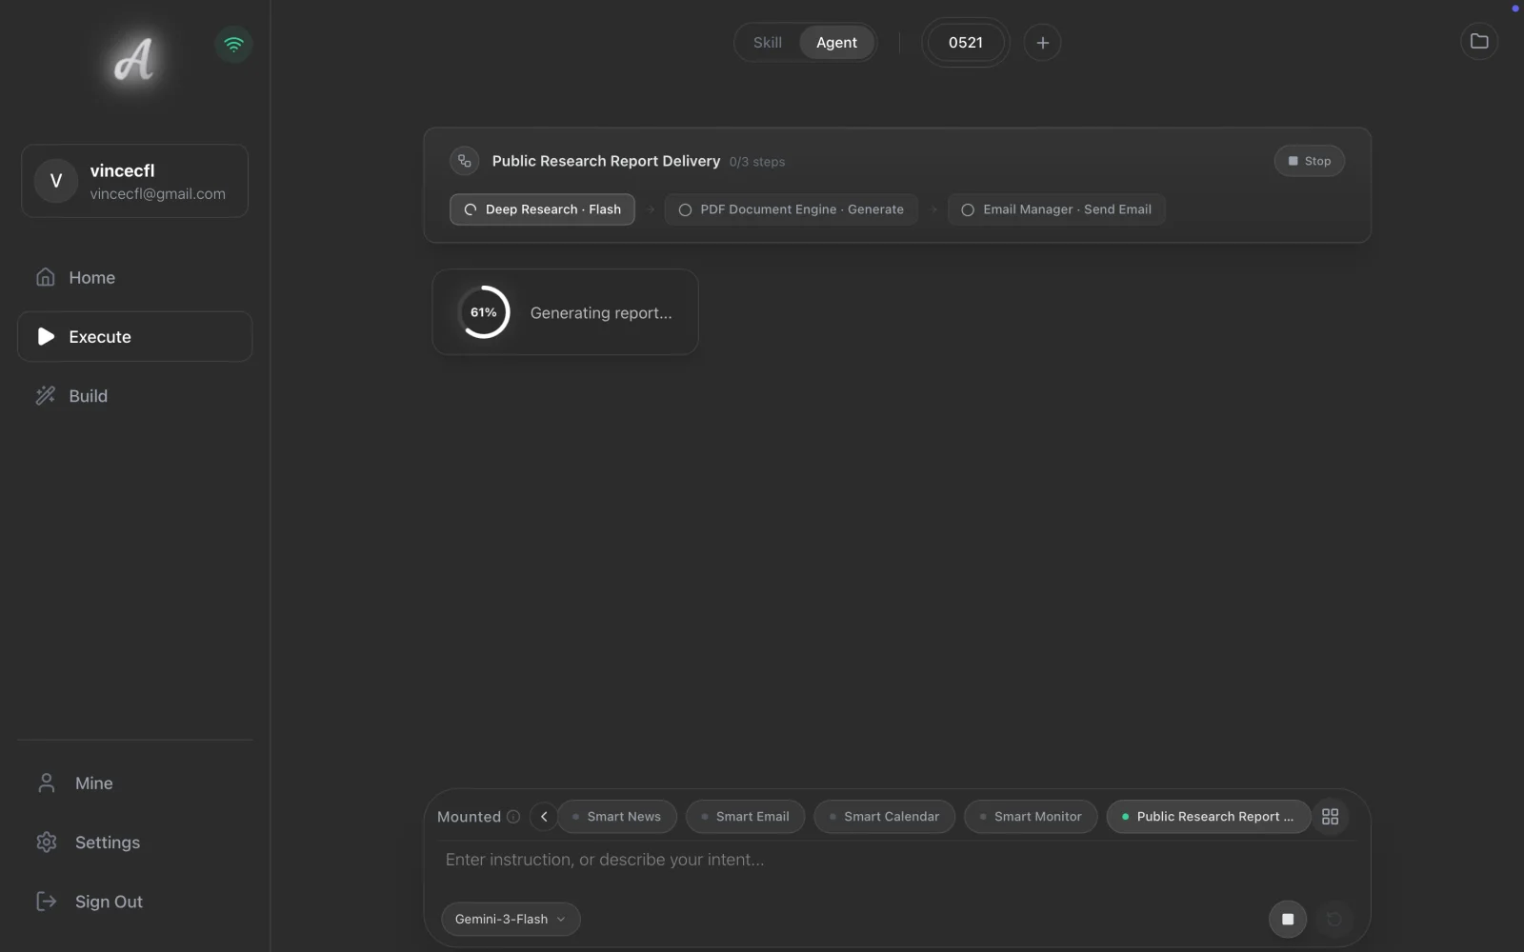Open the folder icon at top right
This screenshot has width=1524, height=952.
click(1479, 41)
